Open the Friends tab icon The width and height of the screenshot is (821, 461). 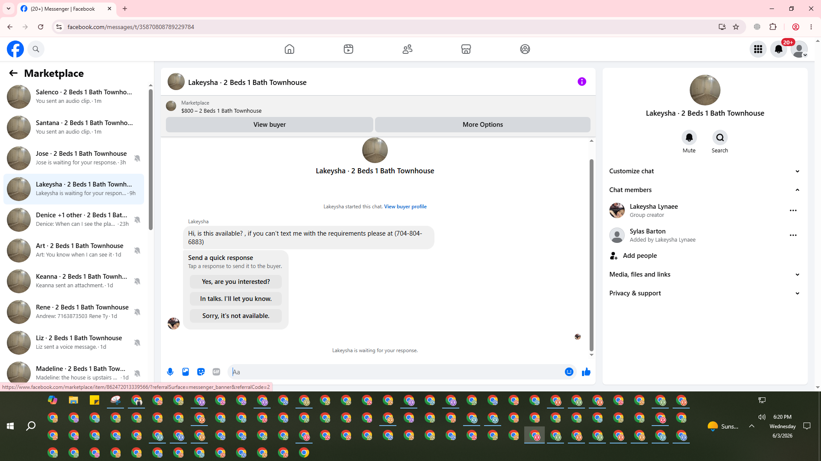[x=408, y=49]
